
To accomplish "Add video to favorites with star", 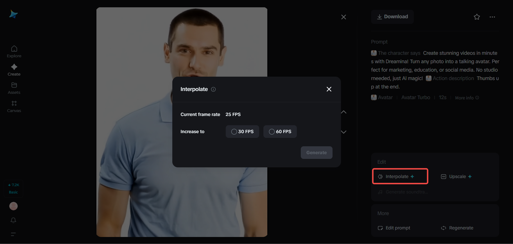I will pyautogui.click(x=477, y=17).
